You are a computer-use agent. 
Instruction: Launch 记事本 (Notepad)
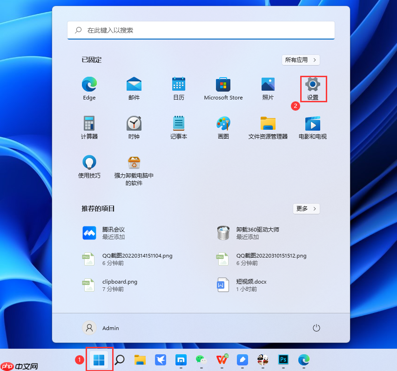[178, 124]
